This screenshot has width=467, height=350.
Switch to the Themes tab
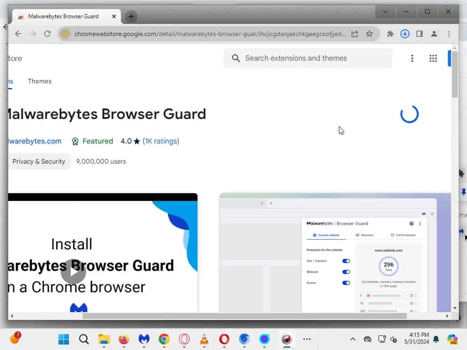(x=40, y=81)
